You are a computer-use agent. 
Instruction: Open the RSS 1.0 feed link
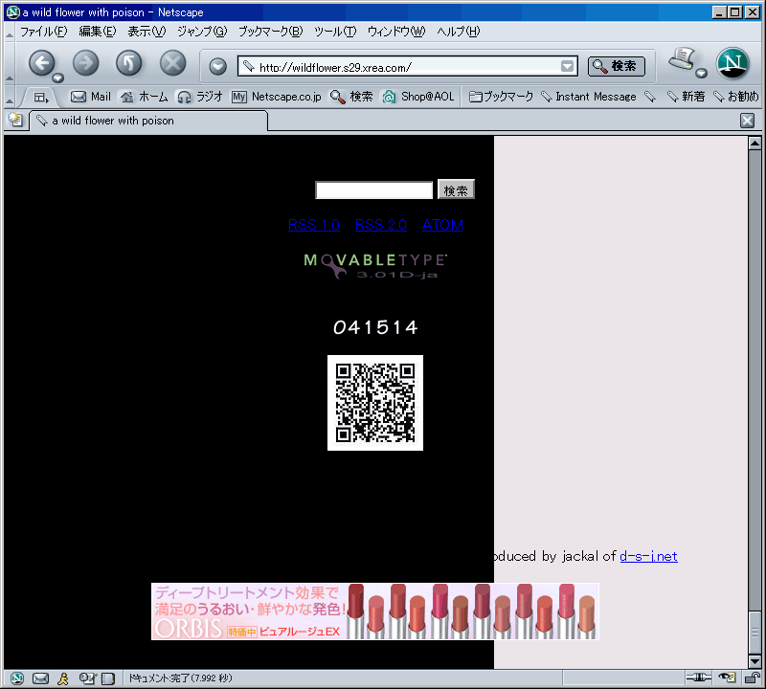[x=314, y=225]
